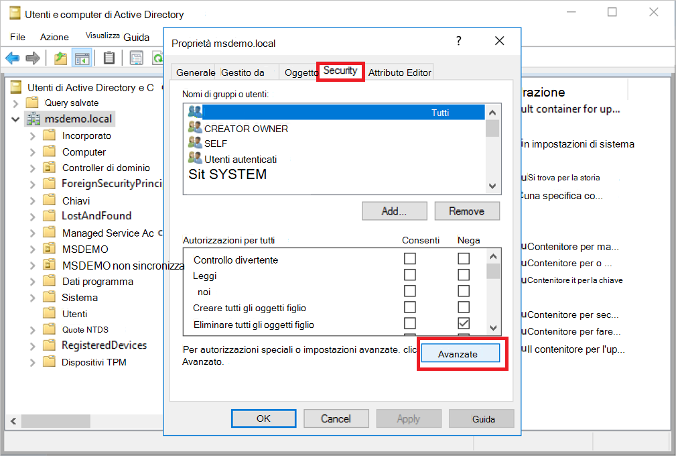Expand the Query salvate node

(x=15, y=103)
